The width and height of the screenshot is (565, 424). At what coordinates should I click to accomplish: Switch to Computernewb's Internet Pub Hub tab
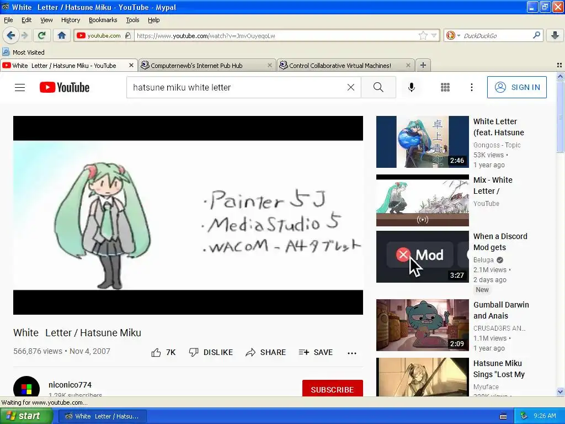[x=206, y=65]
